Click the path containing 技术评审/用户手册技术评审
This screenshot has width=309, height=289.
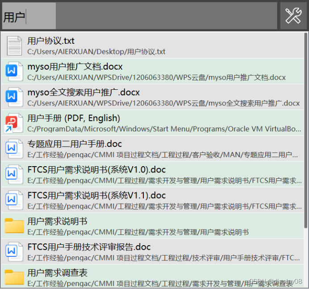pos(163,258)
